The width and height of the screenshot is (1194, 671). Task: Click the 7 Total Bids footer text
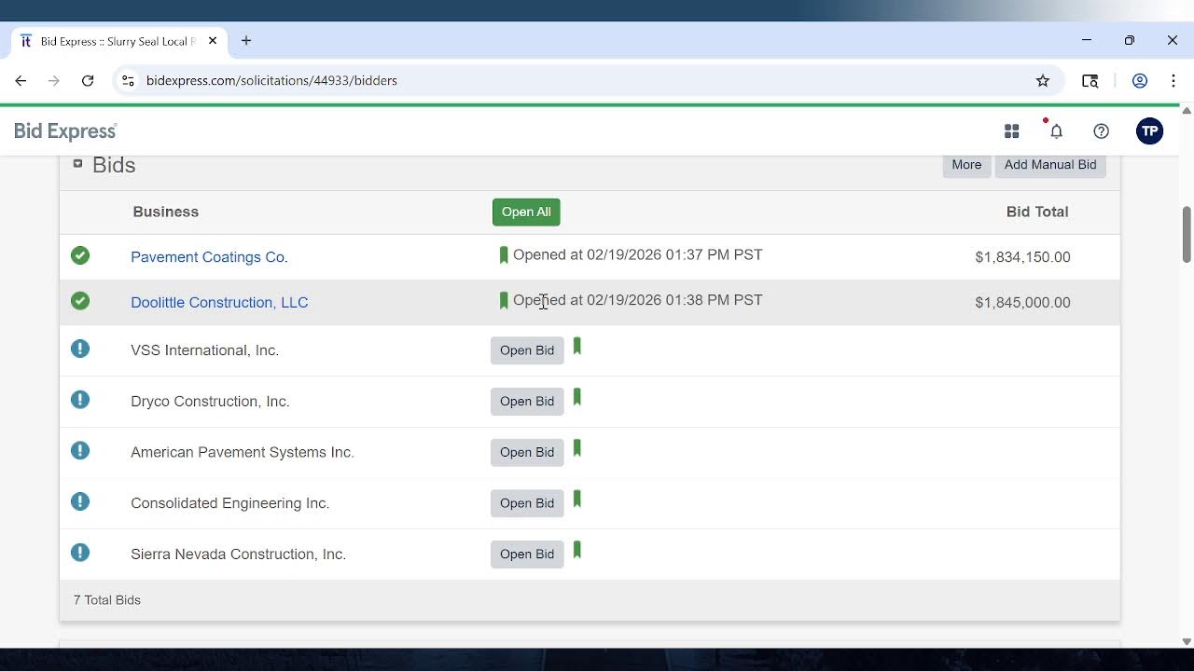[x=107, y=600]
